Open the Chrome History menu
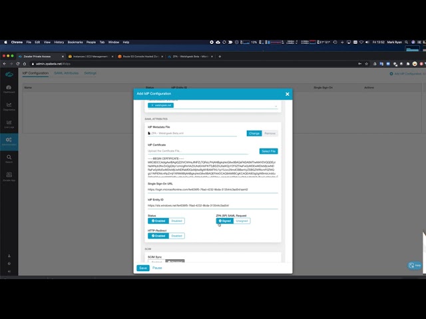Screen dimensions: 426x319 [x=59, y=42]
